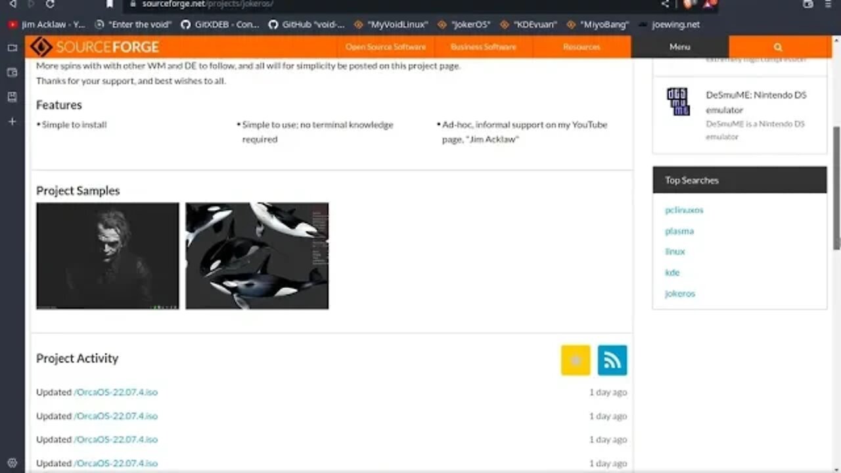Open the video call icon in sidebar
The image size is (841, 473).
coord(12,48)
